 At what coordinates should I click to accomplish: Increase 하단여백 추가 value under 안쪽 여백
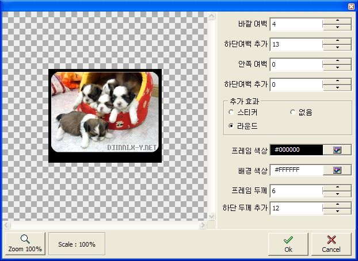coord(337,81)
